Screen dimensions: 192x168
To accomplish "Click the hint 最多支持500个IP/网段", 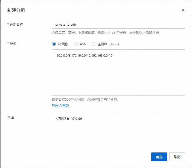I will click(85, 100).
